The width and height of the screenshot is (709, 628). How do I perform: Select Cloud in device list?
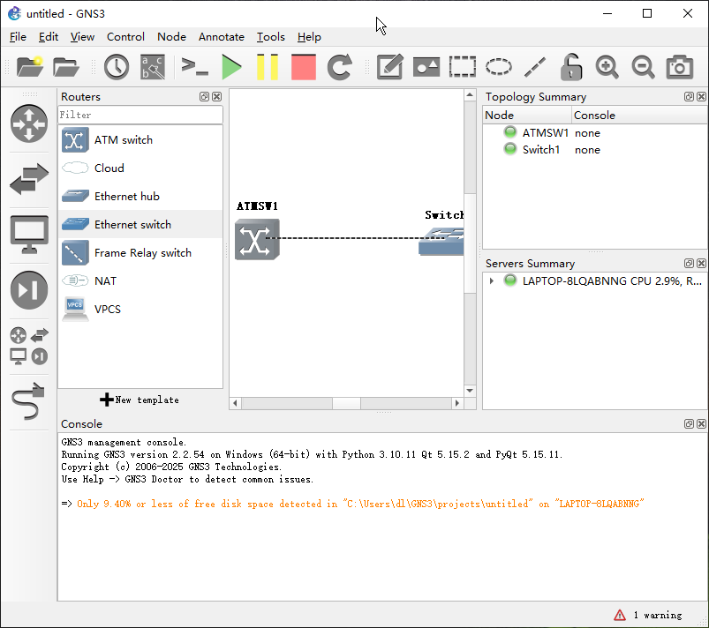click(140, 168)
